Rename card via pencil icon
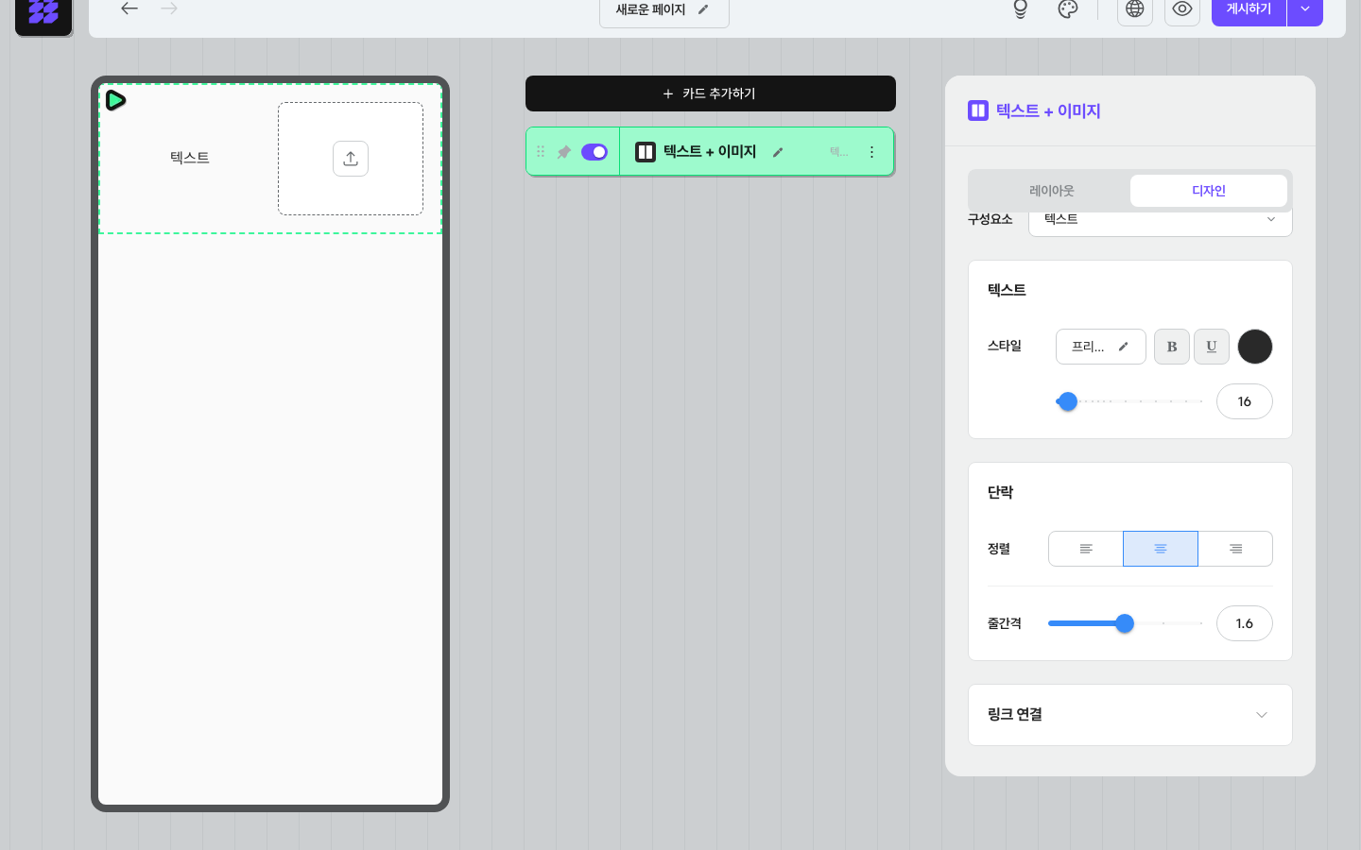This screenshot has width=1361, height=850. 778,152
